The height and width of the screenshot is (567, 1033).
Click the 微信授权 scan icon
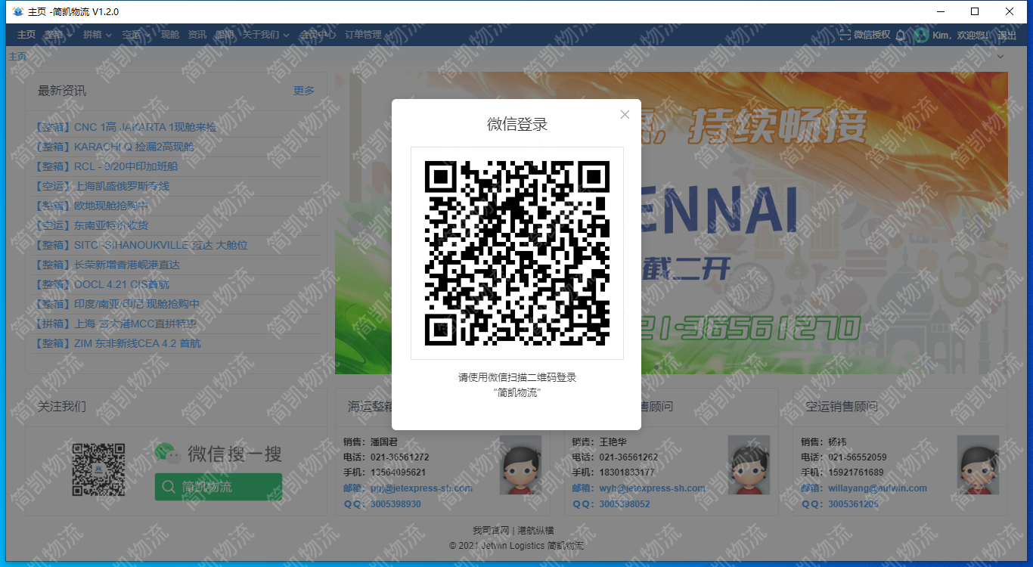(x=845, y=35)
